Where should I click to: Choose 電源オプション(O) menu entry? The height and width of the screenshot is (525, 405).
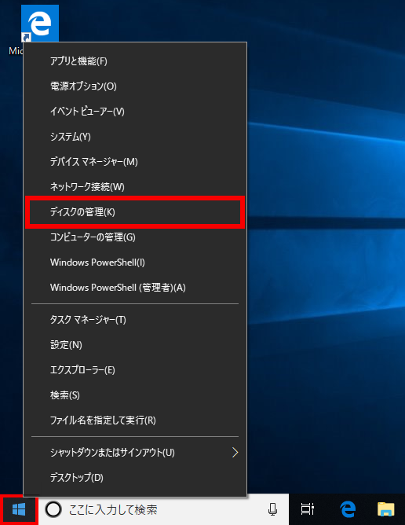point(135,86)
